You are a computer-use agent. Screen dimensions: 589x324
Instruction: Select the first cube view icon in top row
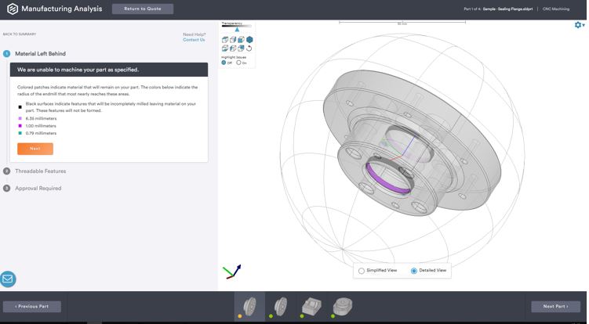(x=225, y=40)
